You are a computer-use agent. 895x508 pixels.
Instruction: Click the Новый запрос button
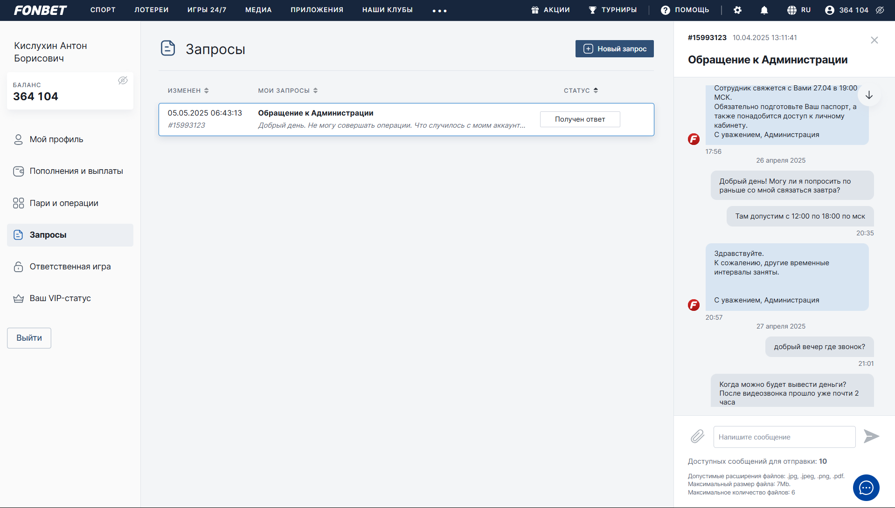click(614, 49)
